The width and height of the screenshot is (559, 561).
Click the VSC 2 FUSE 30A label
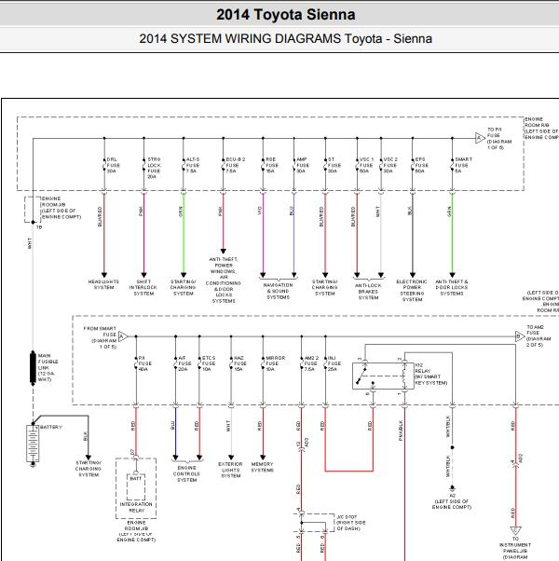click(390, 165)
